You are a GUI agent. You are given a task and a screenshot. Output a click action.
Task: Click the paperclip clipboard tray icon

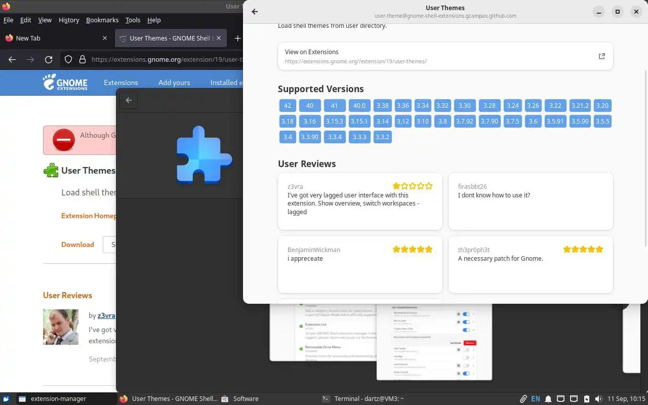click(x=523, y=399)
